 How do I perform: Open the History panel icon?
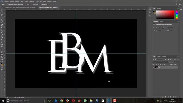point(150,9)
